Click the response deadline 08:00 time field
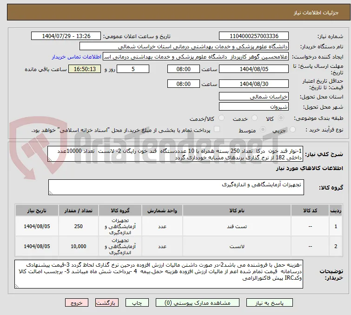Screen dimensions: 351x315 (184, 69)
